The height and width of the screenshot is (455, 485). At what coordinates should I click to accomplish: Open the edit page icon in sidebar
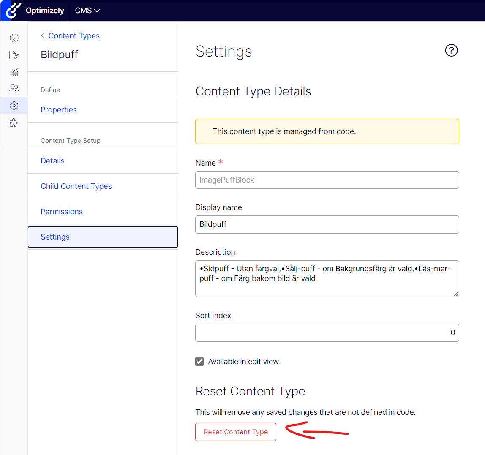14,55
